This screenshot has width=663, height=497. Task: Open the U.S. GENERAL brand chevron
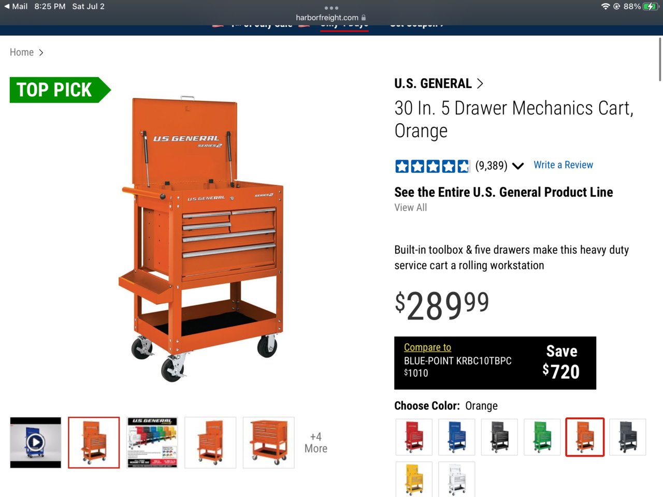click(x=480, y=83)
